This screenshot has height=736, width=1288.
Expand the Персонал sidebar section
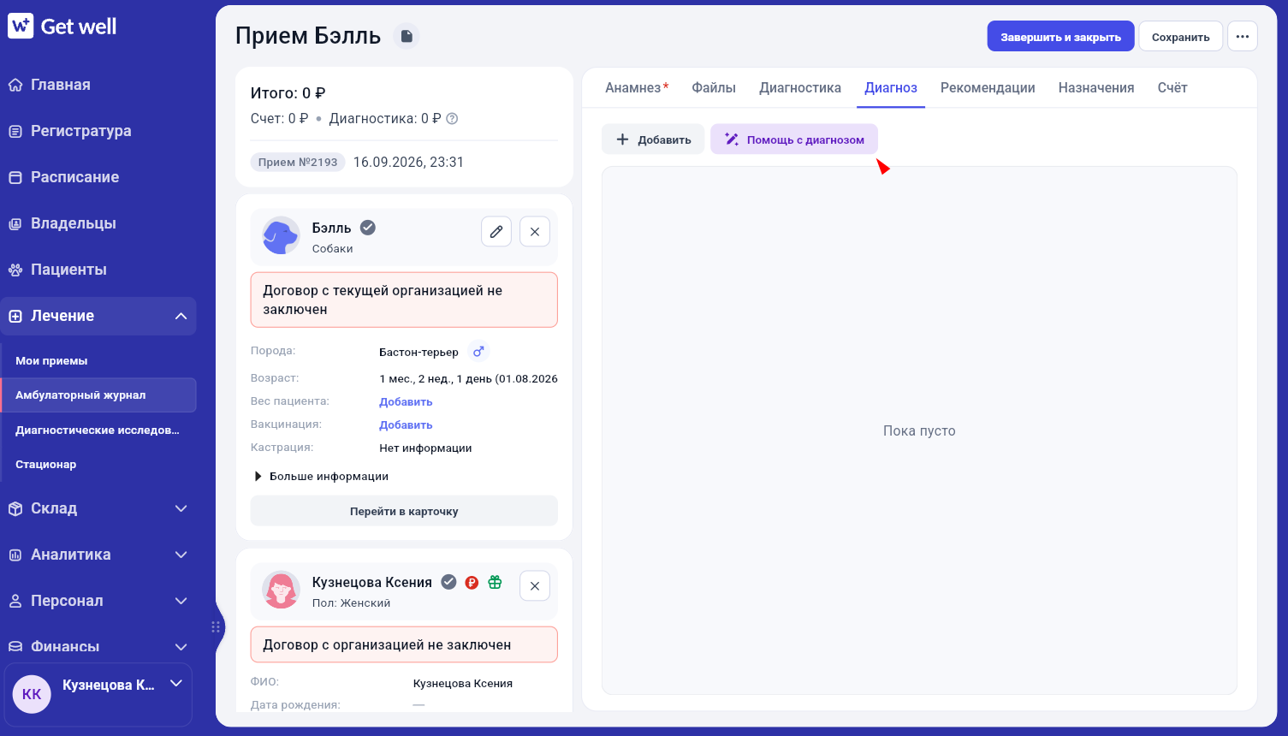point(98,601)
